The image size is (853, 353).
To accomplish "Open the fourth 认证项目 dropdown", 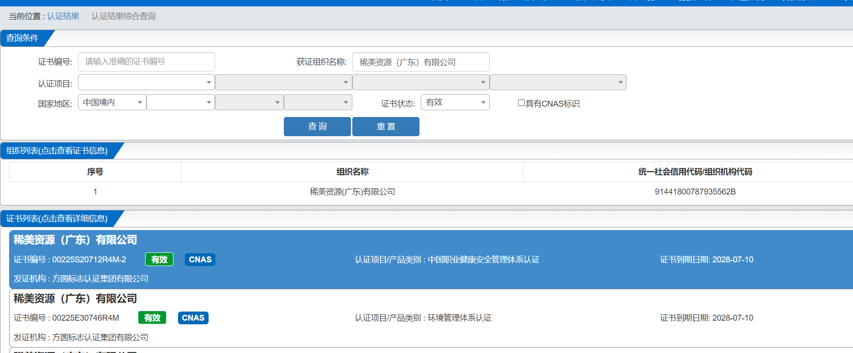I will tap(558, 82).
